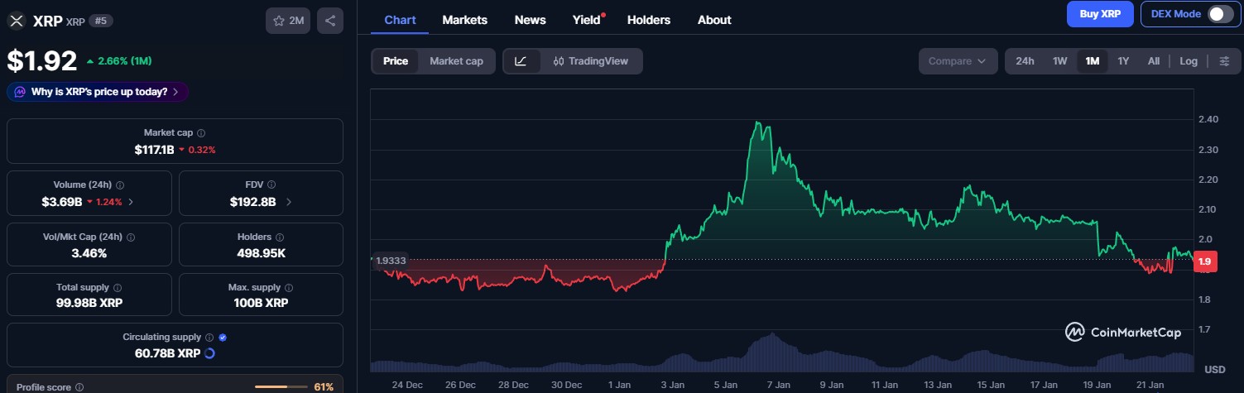Expand the Volume (24h) chevron

click(131, 202)
